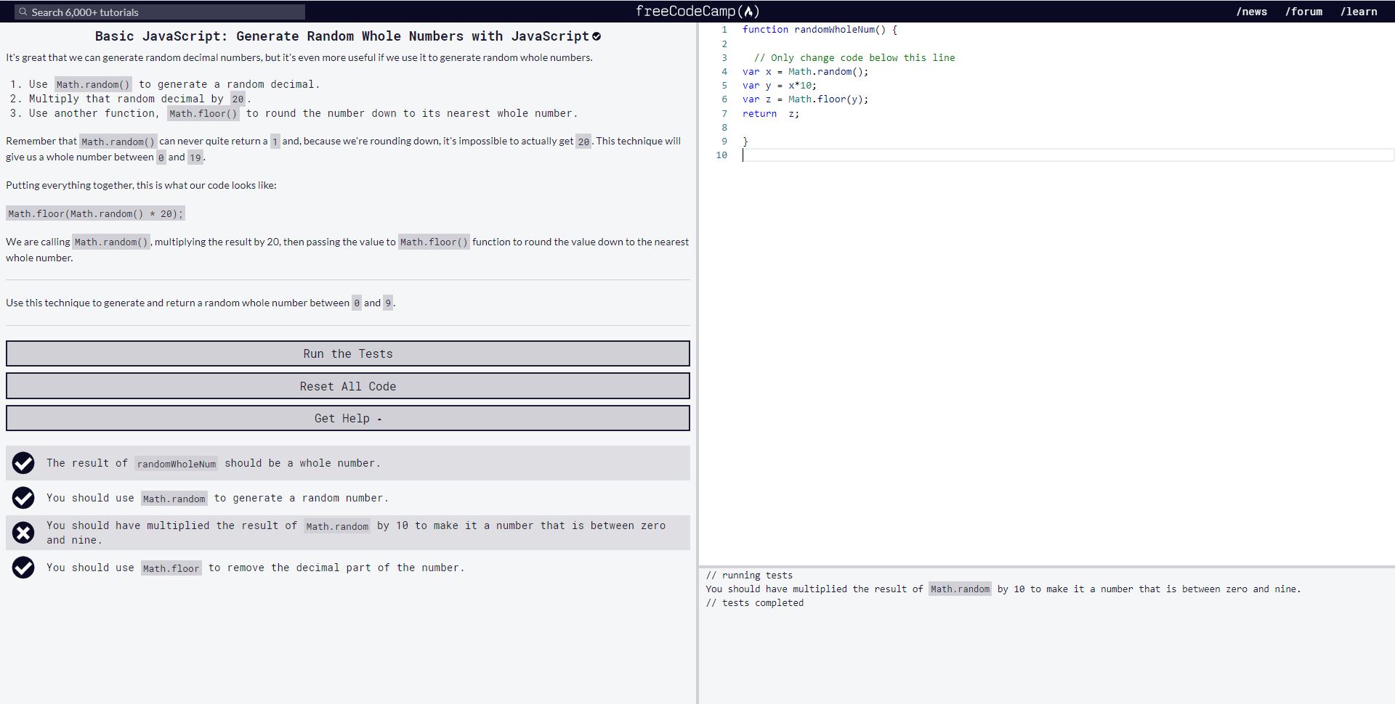Expand the Get Help options
Viewport: 1395px width, 704px height.
click(347, 418)
